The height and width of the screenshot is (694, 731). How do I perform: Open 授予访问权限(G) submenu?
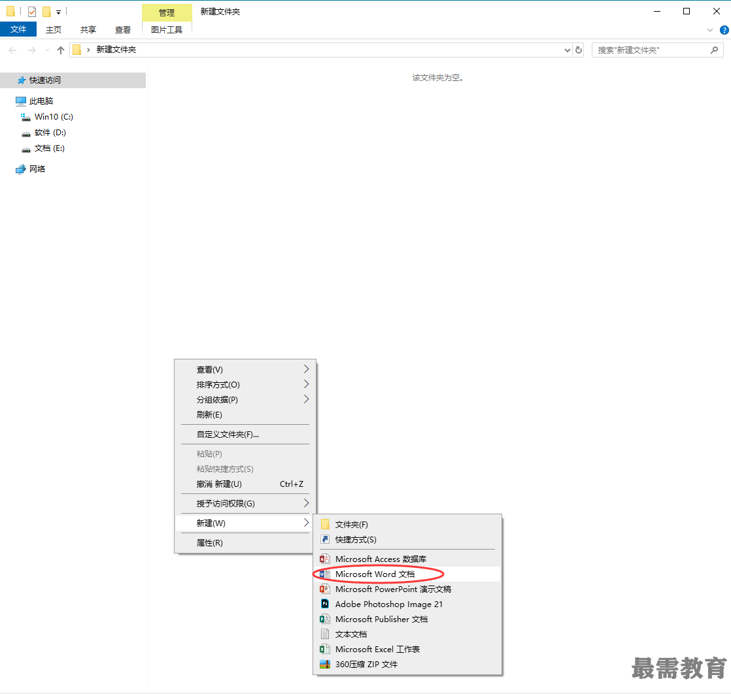[245, 503]
